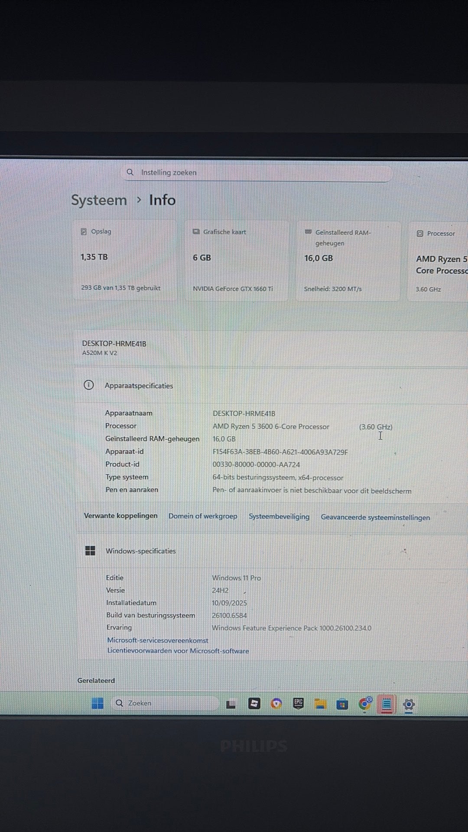The height and width of the screenshot is (832, 468).
Task: Click the Windows logo beside Windows-specificaties
Action: (x=90, y=551)
